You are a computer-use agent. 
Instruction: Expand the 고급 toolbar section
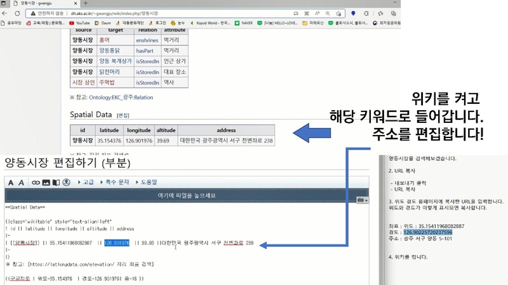pos(86,182)
